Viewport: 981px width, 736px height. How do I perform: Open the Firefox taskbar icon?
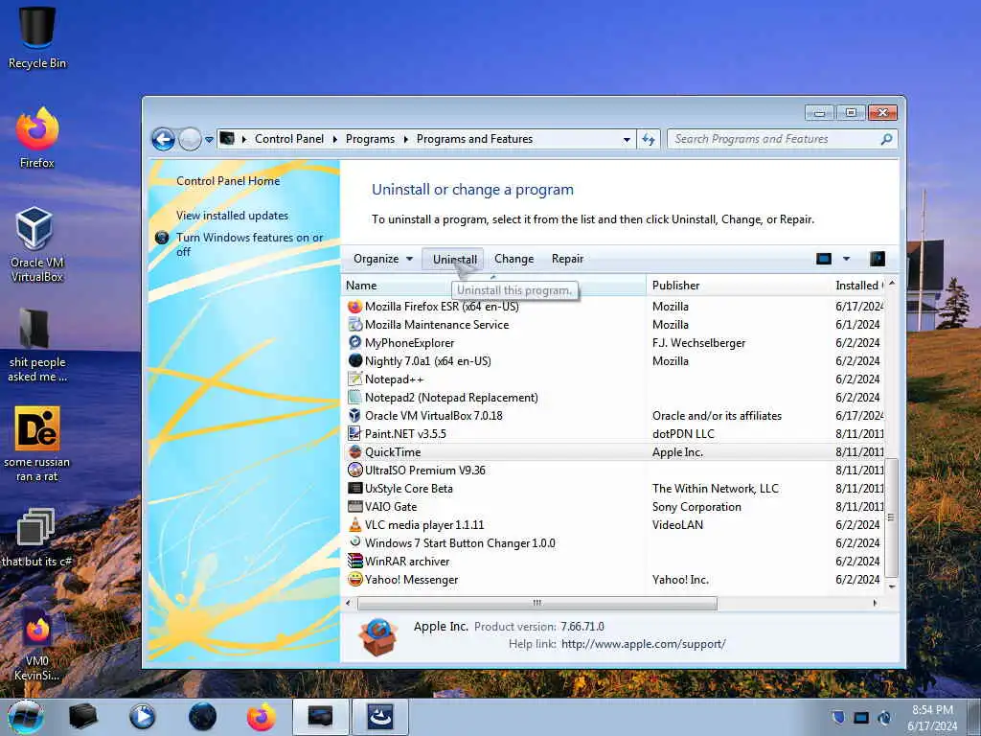(261, 717)
